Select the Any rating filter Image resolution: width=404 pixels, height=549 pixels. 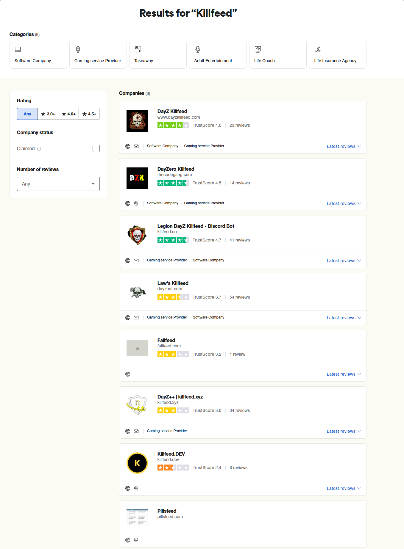pos(27,114)
